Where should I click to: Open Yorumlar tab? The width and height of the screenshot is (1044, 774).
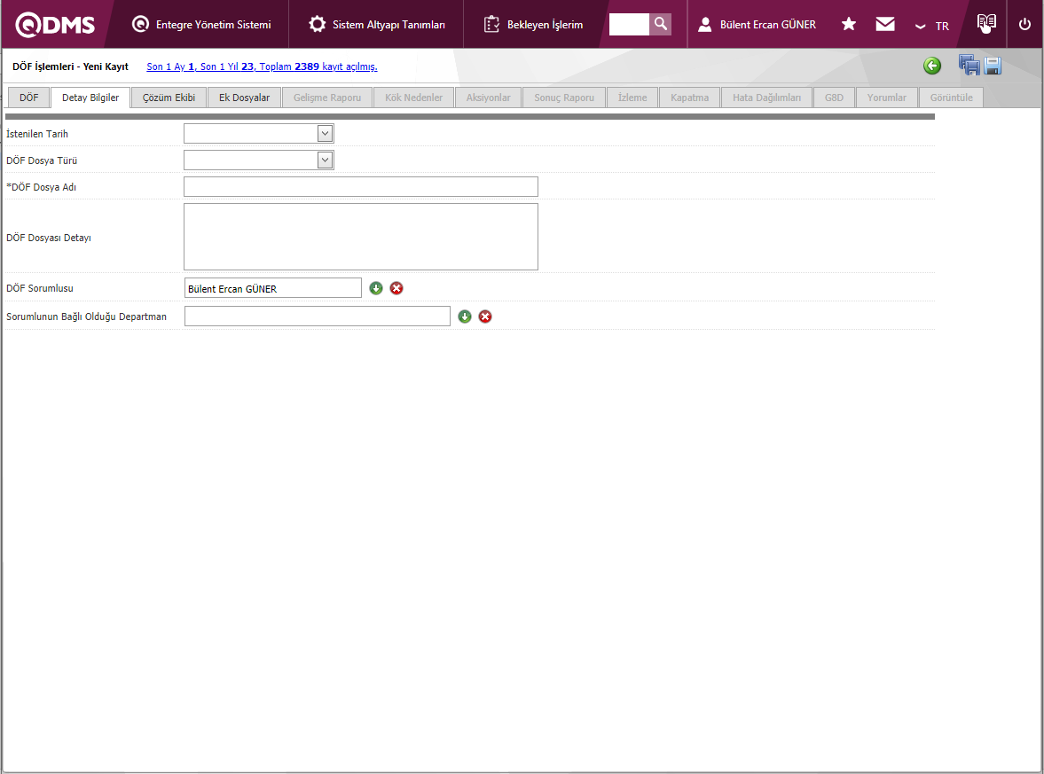(x=887, y=98)
